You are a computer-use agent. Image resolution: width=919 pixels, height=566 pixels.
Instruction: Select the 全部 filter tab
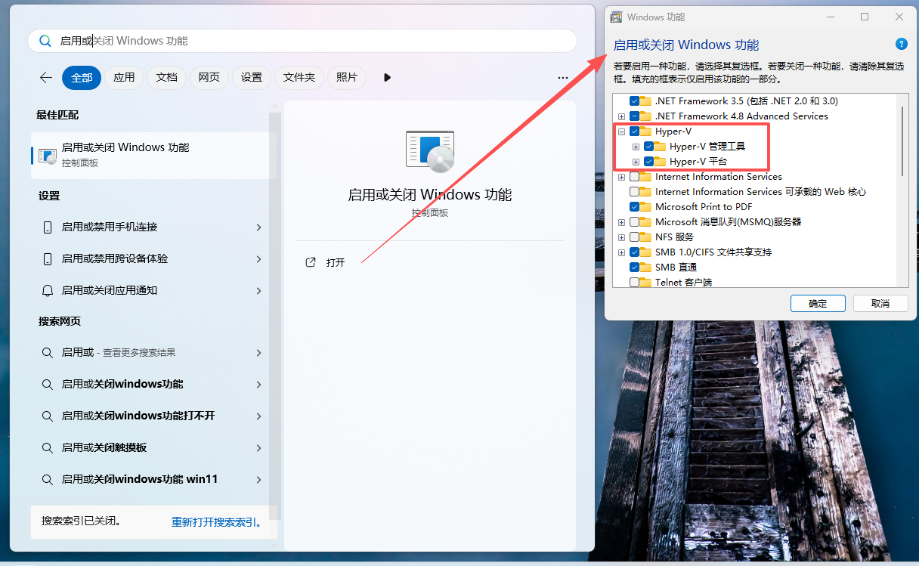pos(82,77)
